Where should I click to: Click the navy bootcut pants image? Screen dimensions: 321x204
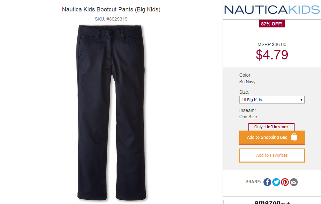click(111, 112)
